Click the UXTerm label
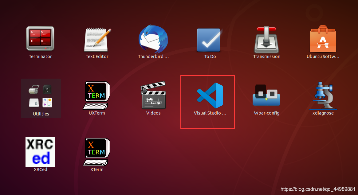This screenshot has width=358, height=195. (97, 113)
